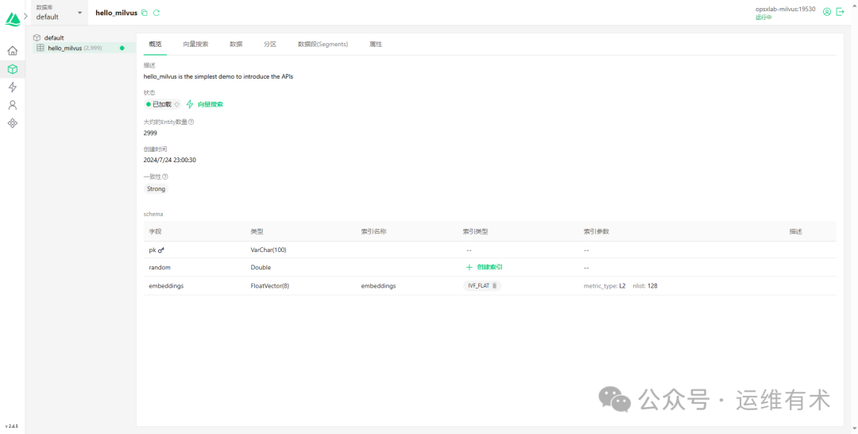The width and height of the screenshot is (858, 434).
Task: Select hello_milvus collection in tree
Action: point(83,48)
